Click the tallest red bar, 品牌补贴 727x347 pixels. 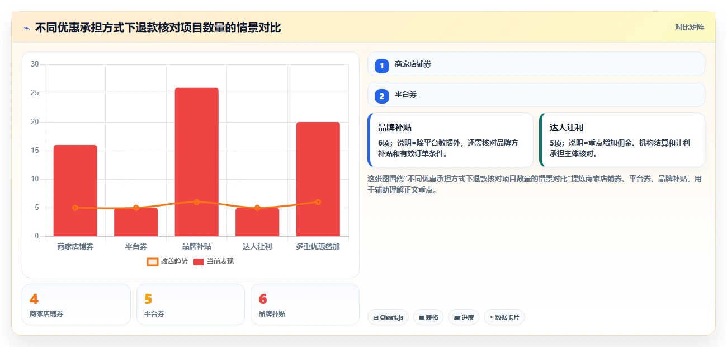(x=196, y=162)
